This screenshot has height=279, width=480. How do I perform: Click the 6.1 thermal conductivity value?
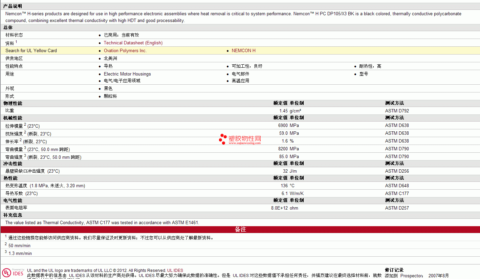pos(285,194)
